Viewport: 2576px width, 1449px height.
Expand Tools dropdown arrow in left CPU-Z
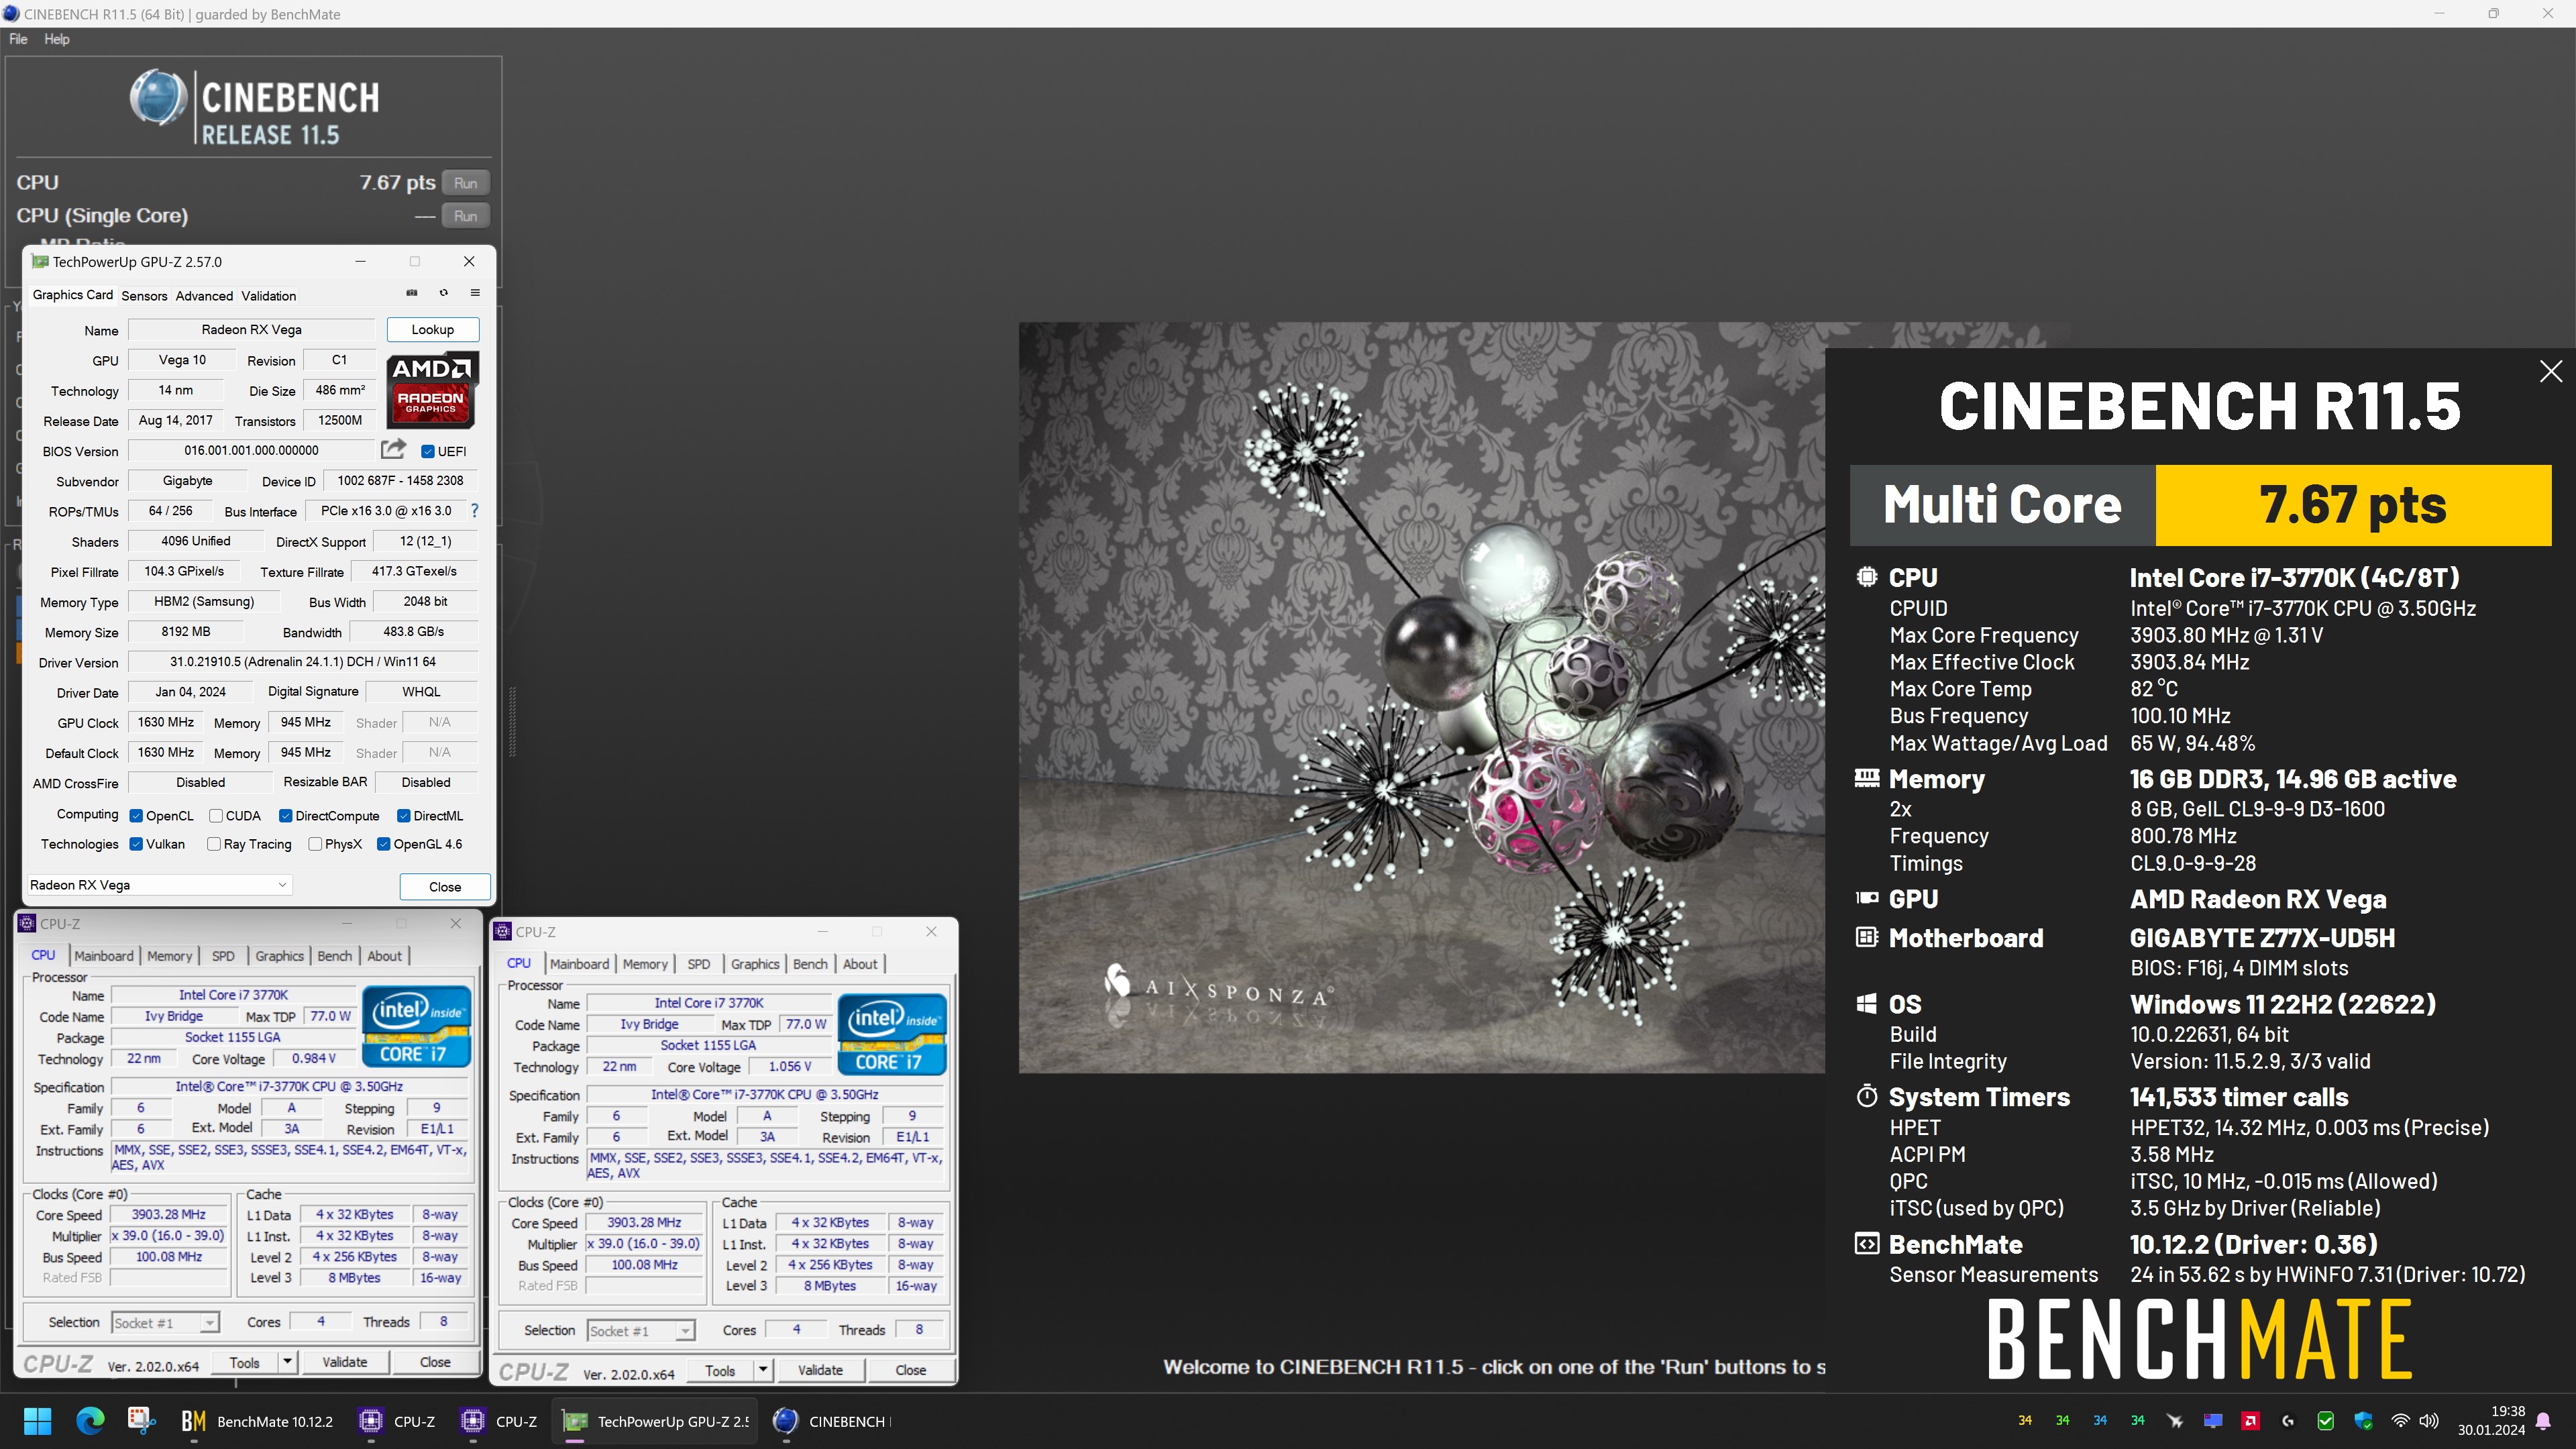287,1362
